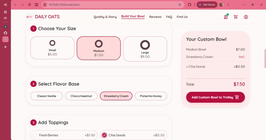The width and height of the screenshot is (266, 140).
Task: Click the 'Select Flavor Base' heading
Action: (x=59, y=84)
